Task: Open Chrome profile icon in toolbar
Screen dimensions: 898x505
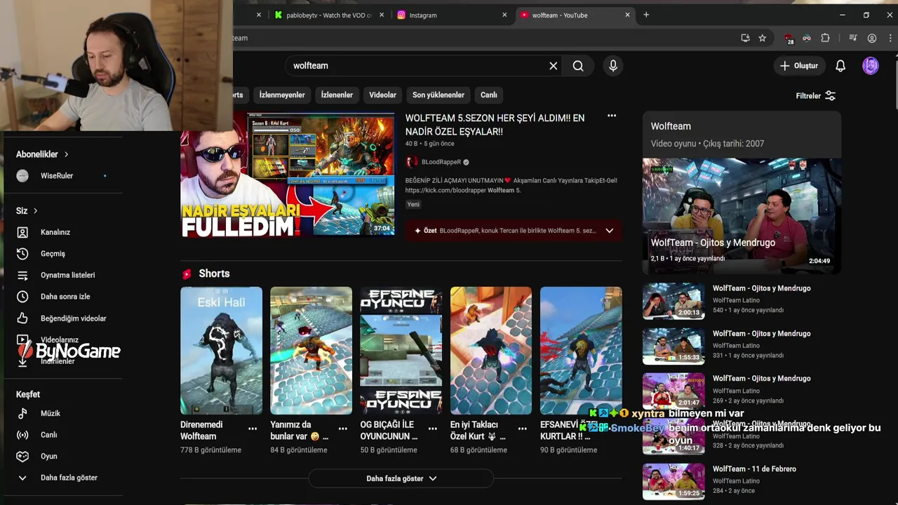Action: [872, 38]
